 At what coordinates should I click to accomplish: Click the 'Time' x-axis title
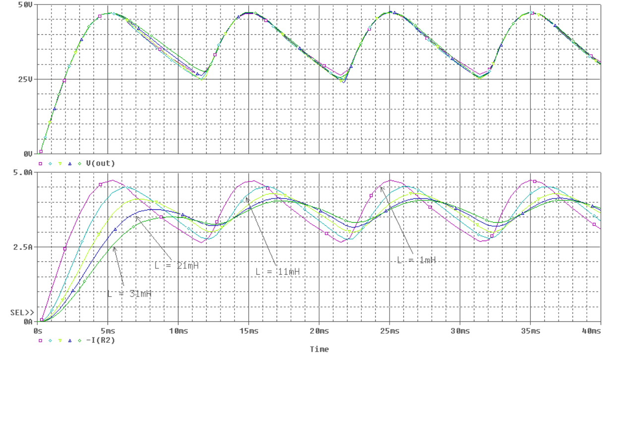coord(319,349)
